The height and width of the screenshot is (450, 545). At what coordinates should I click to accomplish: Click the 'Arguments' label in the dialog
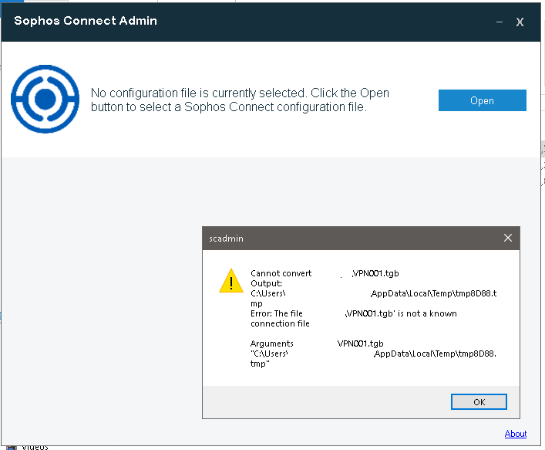point(271,343)
